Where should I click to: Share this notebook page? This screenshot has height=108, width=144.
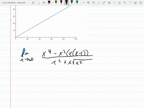click(135, 3)
